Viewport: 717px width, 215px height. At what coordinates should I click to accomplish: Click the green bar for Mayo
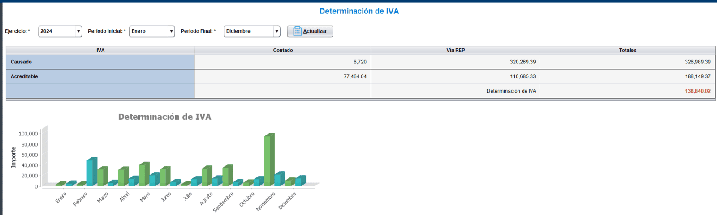(x=143, y=174)
